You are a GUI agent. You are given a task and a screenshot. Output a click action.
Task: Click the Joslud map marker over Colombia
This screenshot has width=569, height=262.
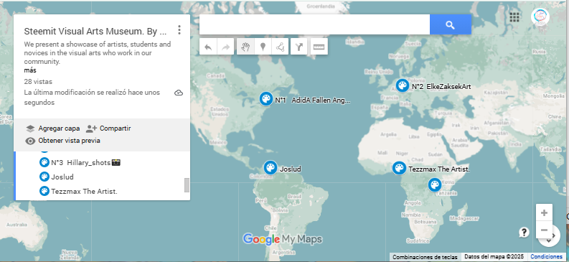pos(271,168)
